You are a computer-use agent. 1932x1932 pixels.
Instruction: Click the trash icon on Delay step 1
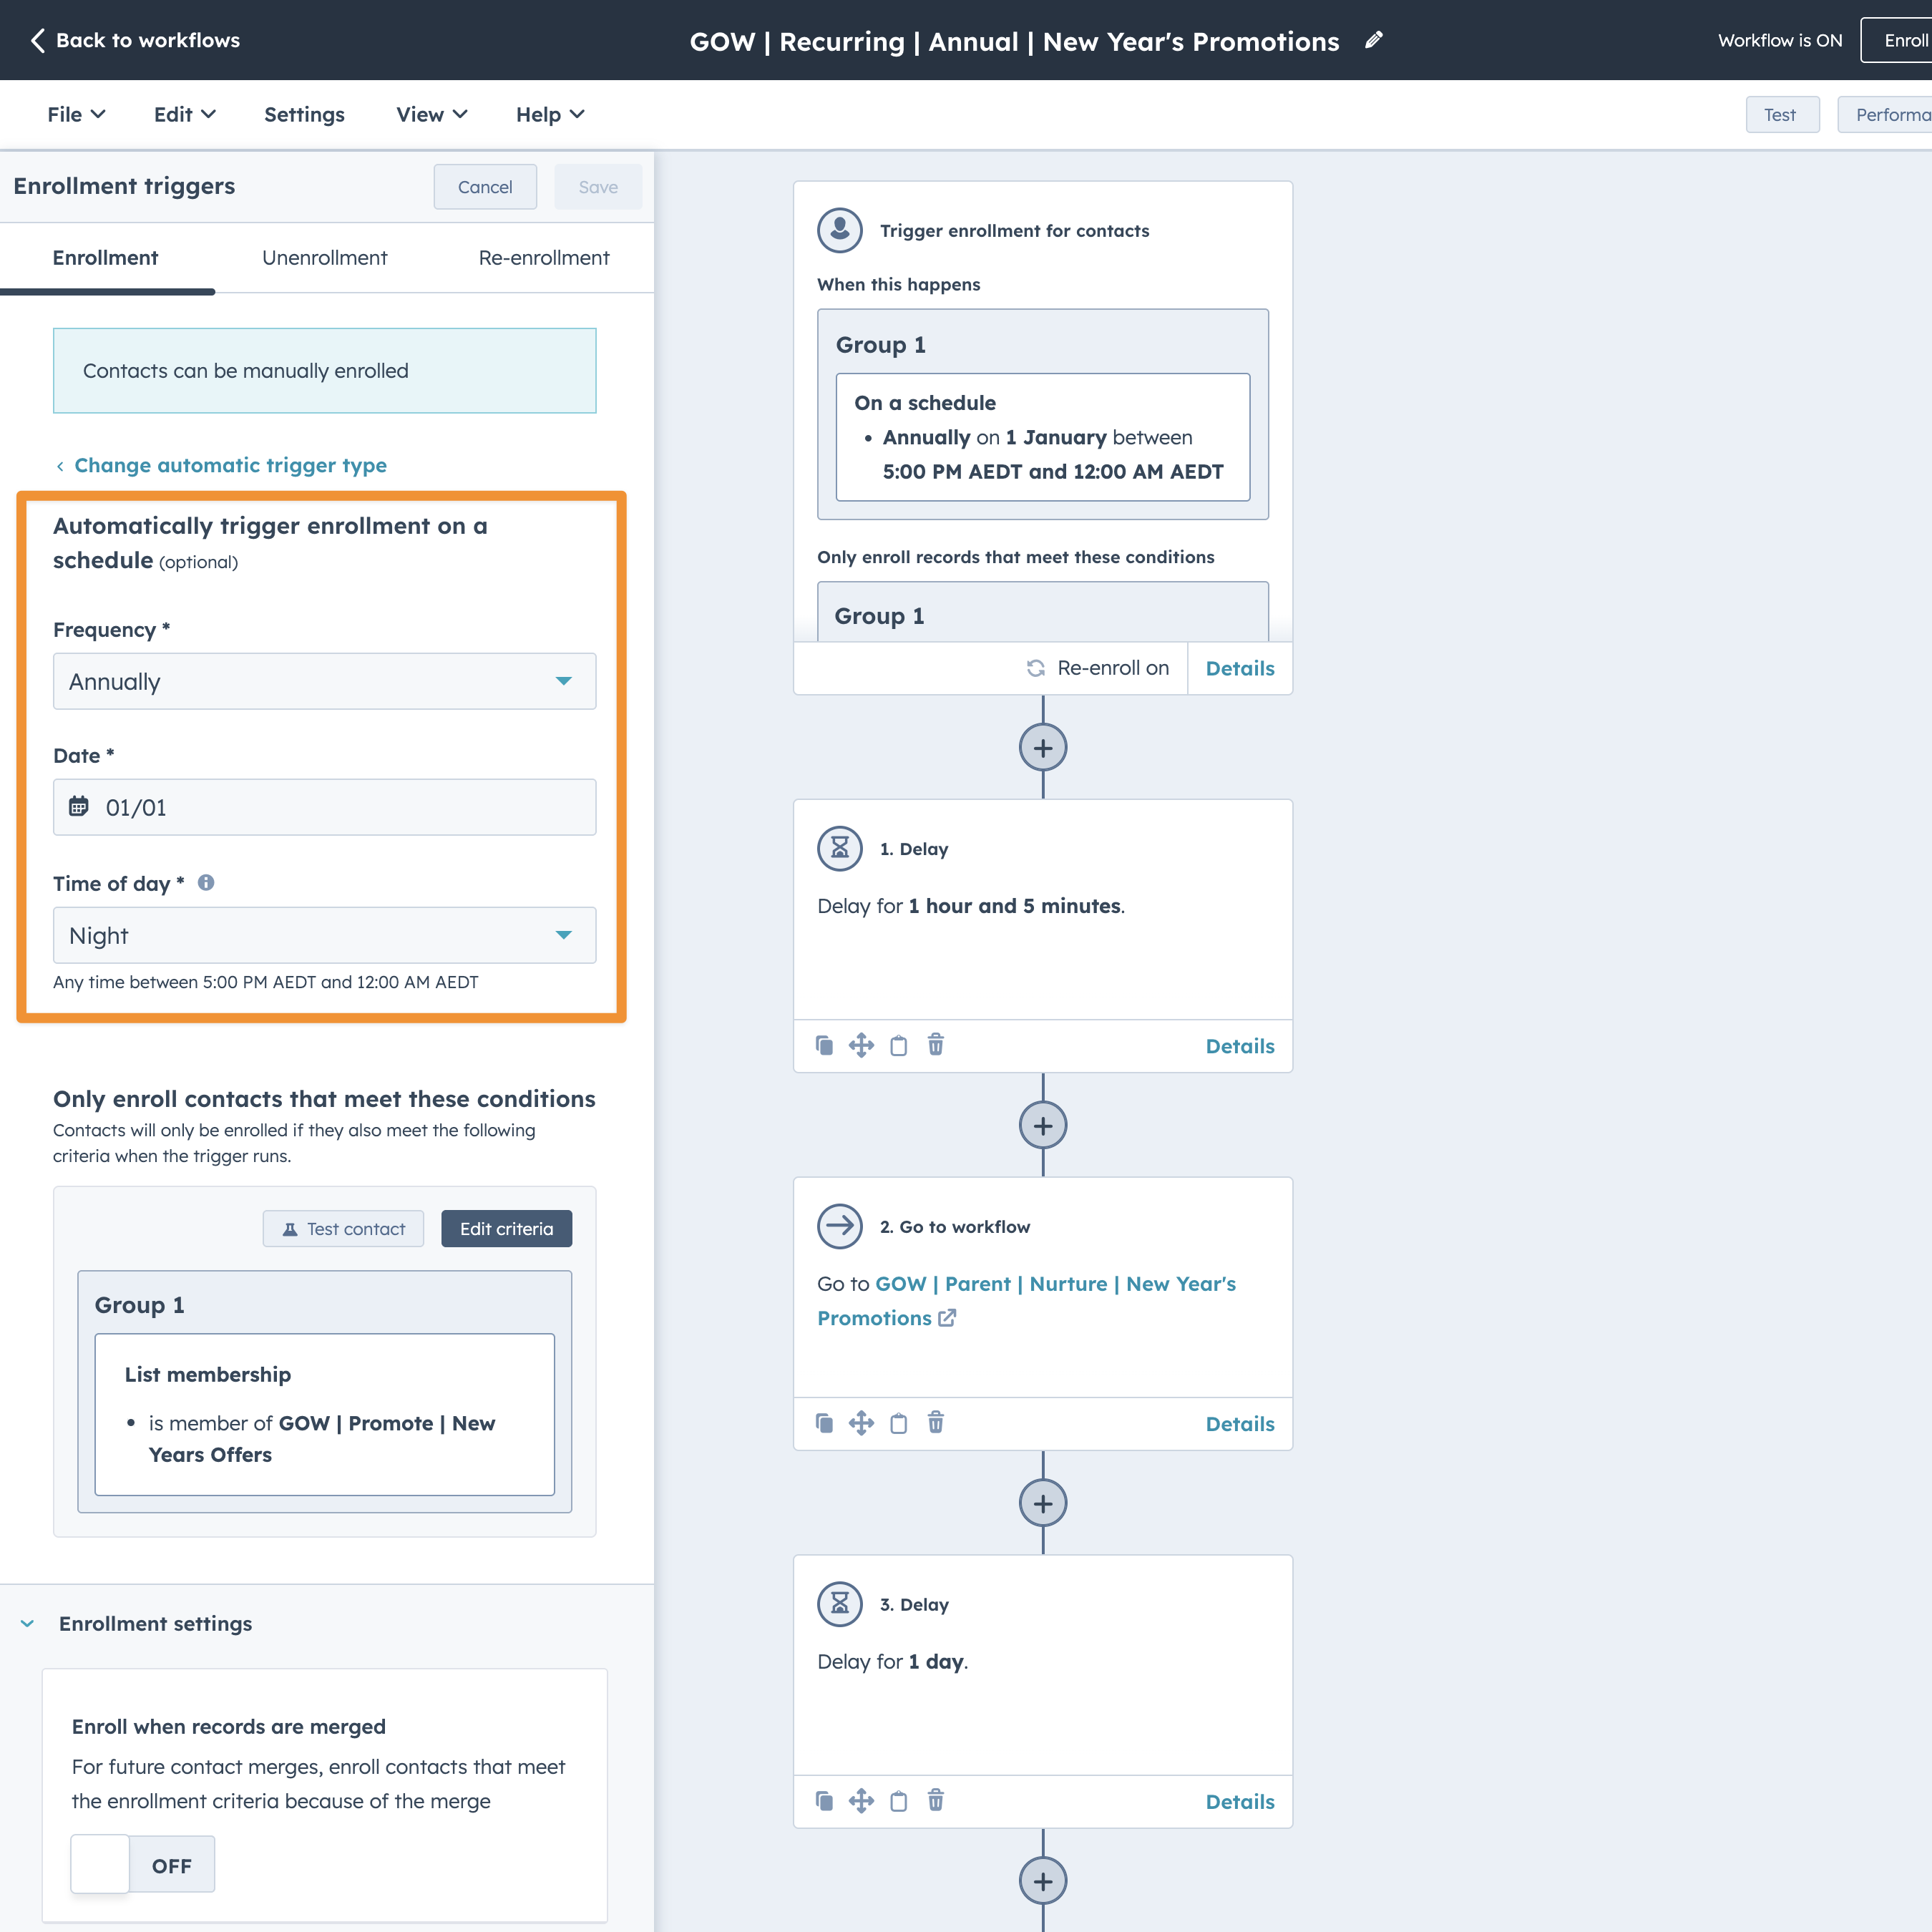(x=935, y=1045)
